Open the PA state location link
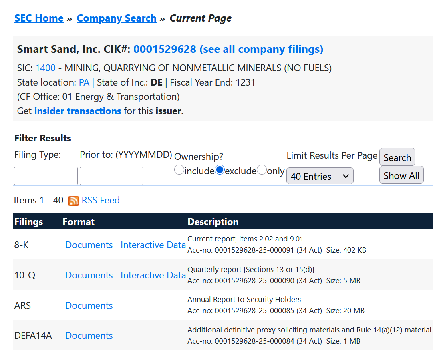This screenshot has width=433, height=350. coord(84,82)
